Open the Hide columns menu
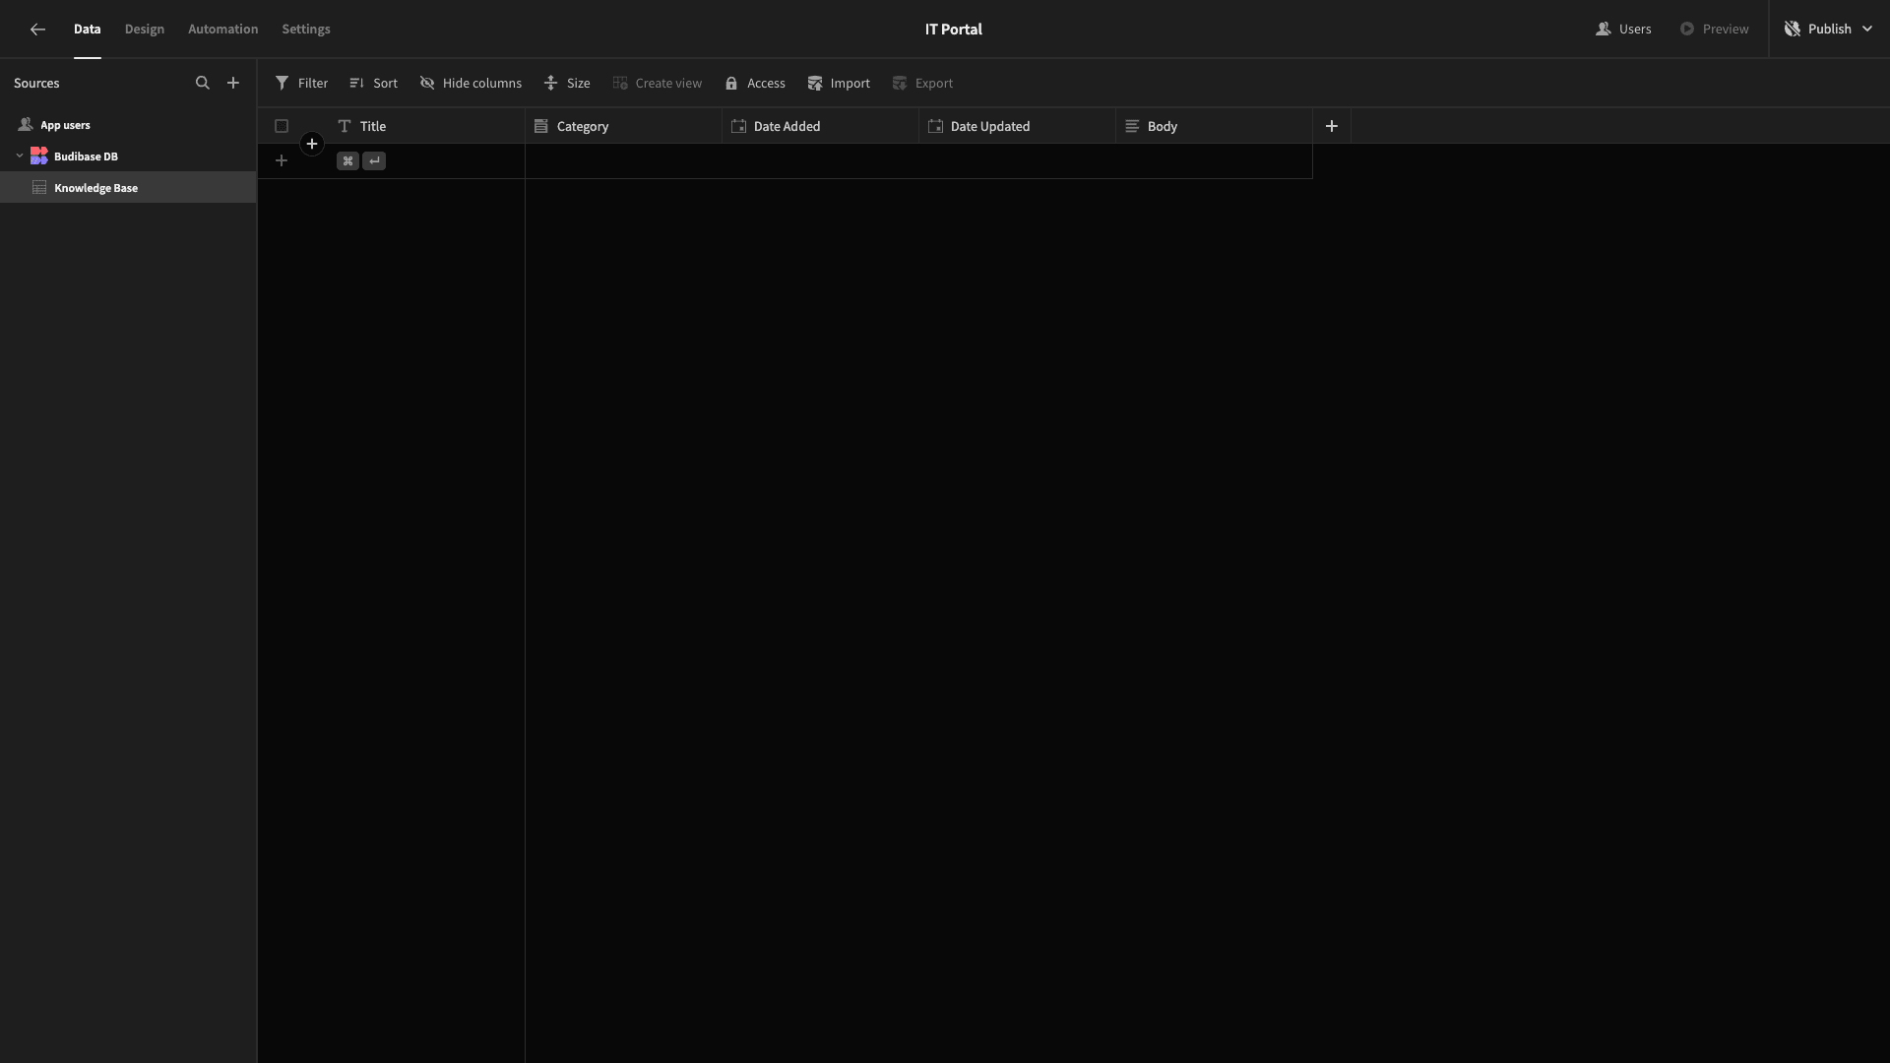The height and width of the screenshot is (1063, 1890). click(471, 84)
